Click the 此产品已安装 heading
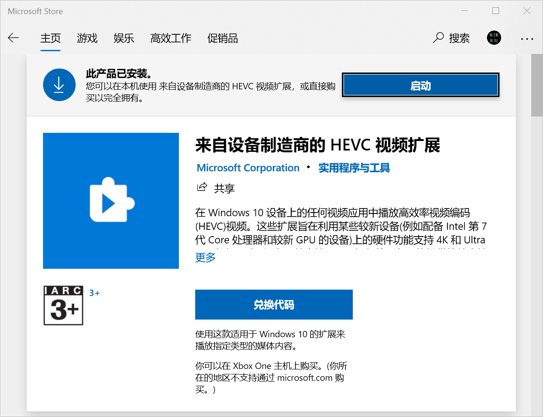 119,73
